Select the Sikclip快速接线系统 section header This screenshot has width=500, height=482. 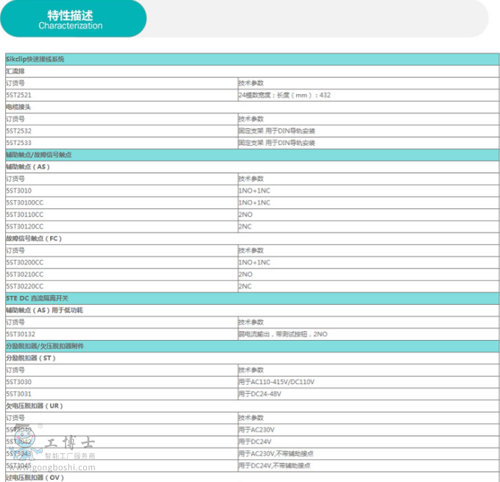pyautogui.click(x=253, y=60)
